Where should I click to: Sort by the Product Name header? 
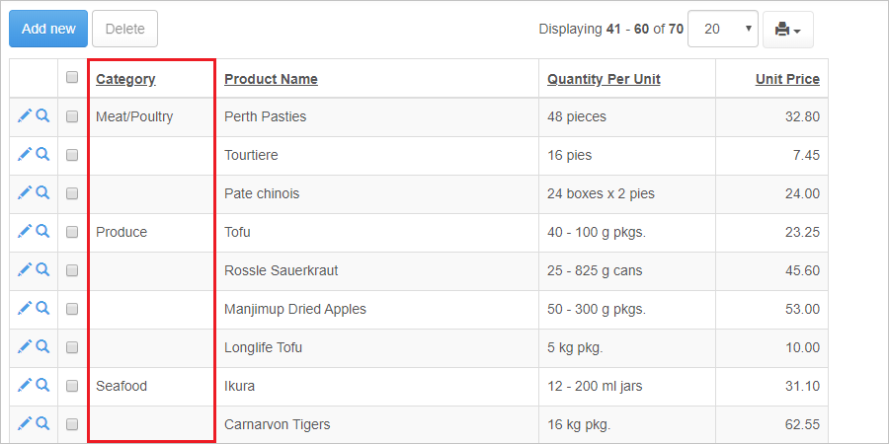[x=271, y=79]
